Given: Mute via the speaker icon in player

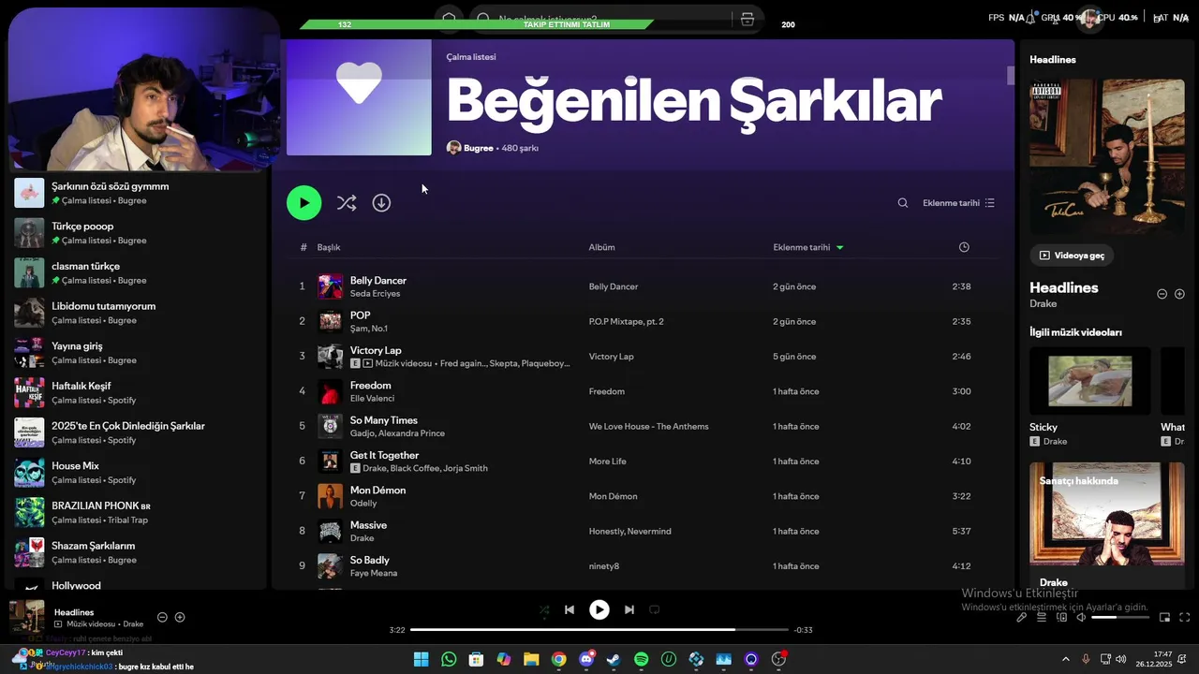Looking at the screenshot, I should (1080, 617).
